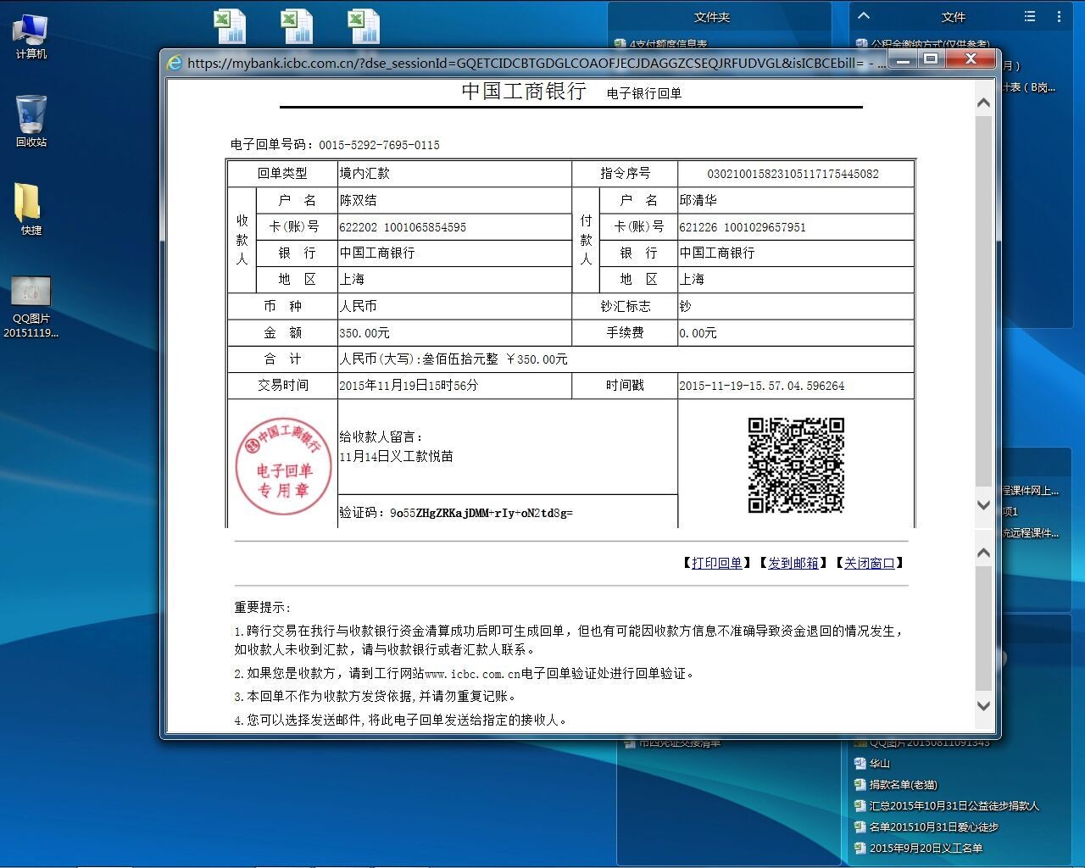This screenshot has width=1085, height=868.
Task: Open 捐款名单(老猫) in the 文件 panel
Action: tap(897, 785)
